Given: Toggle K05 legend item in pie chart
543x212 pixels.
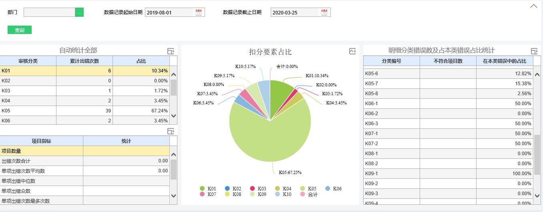Looking at the screenshot, I should [308, 188].
